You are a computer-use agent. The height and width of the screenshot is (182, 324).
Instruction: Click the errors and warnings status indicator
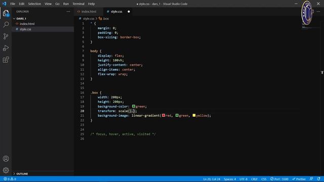coord(10,179)
